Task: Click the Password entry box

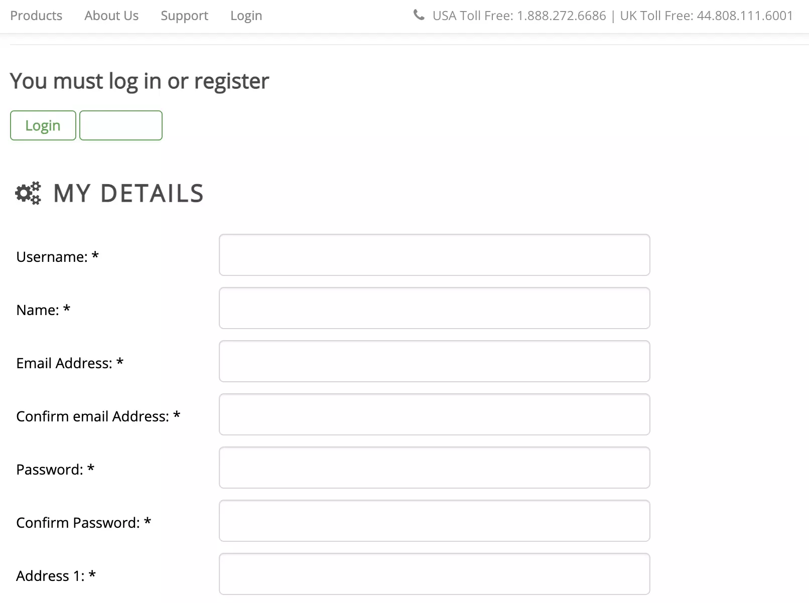Action: coord(434,468)
